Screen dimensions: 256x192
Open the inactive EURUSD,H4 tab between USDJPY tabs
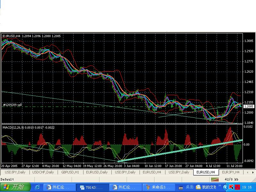point(152,172)
